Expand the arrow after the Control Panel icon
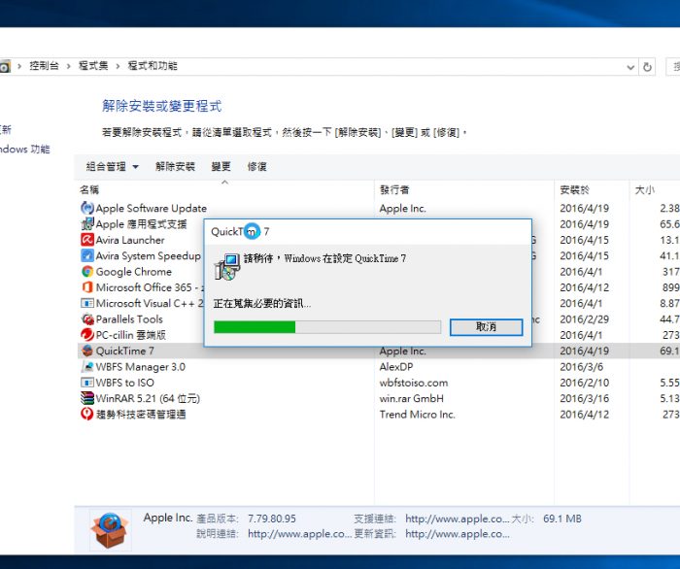Viewport: 680px width, 569px height. coord(19,66)
